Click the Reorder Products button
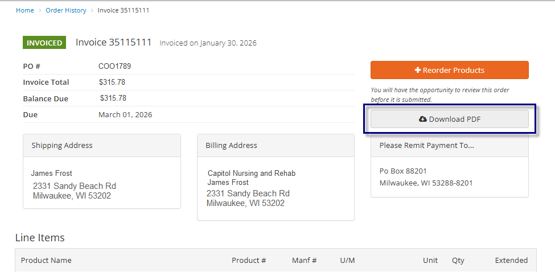Image resolution: width=555 pixels, height=272 pixels. [450, 70]
